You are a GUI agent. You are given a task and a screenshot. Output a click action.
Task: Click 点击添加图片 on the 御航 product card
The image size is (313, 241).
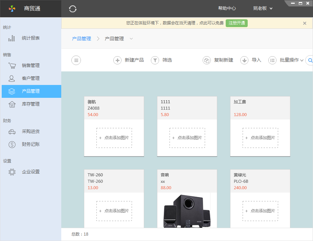pyautogui.click(x=114, y=138)
